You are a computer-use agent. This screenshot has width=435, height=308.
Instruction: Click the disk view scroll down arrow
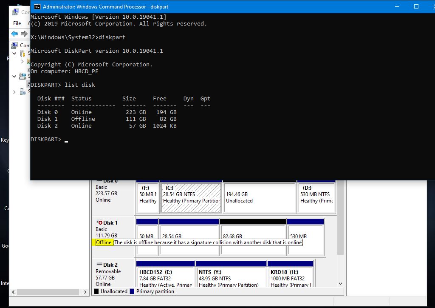tap(340, 284)
